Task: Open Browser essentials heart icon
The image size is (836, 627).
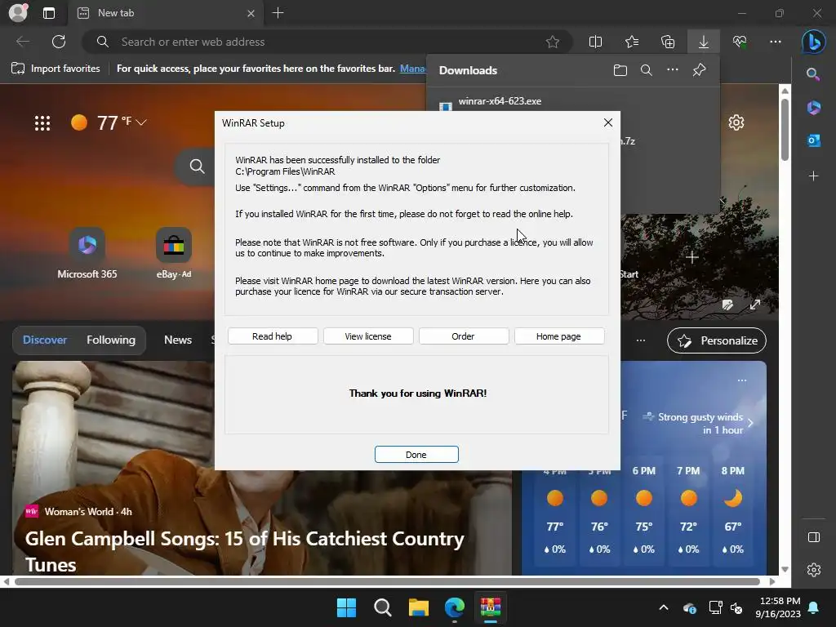Action: point(740,42)
